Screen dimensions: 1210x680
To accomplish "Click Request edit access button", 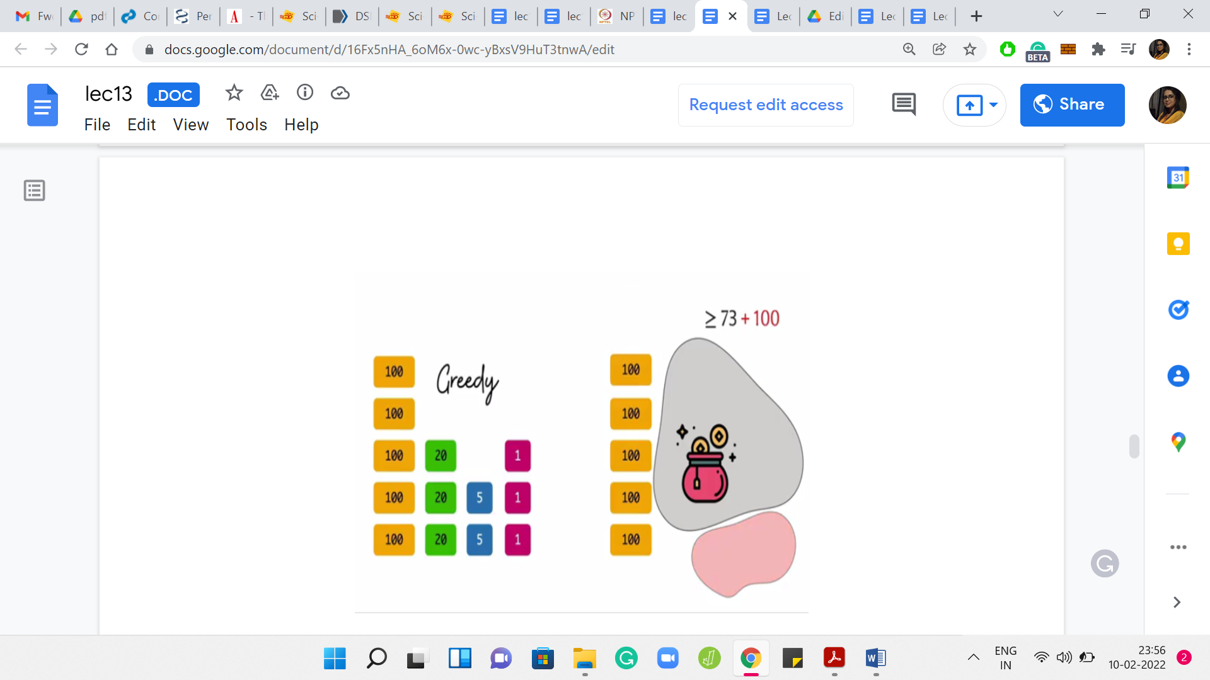I will (766, 105).
